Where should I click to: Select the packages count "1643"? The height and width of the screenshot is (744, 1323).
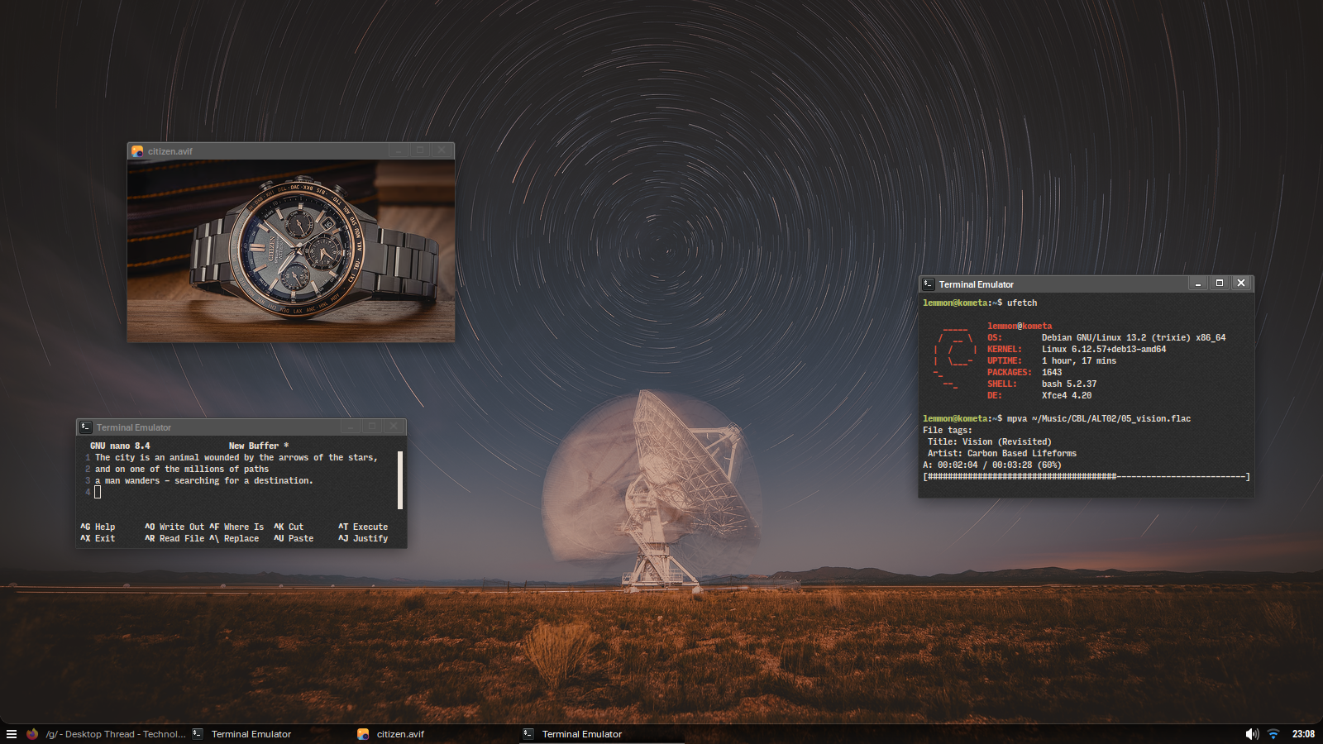1052,372
